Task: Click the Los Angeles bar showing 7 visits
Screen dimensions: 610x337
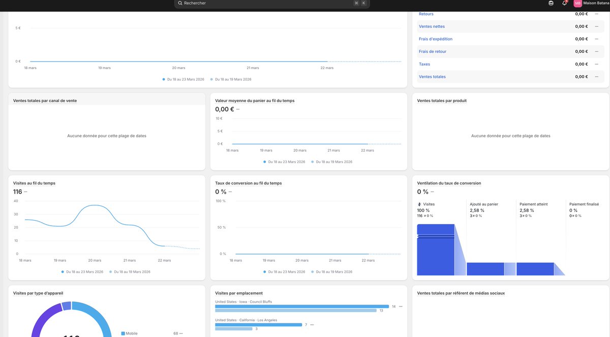Action: 258,324
